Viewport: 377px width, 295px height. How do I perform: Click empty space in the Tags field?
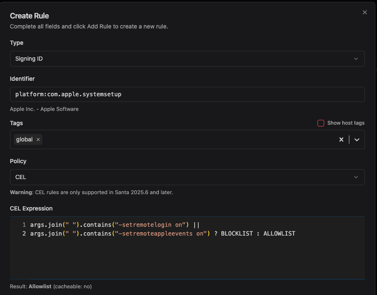click(x=189, y=140)
